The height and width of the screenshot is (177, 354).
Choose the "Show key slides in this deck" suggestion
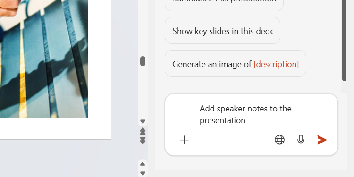click(222, 31)
